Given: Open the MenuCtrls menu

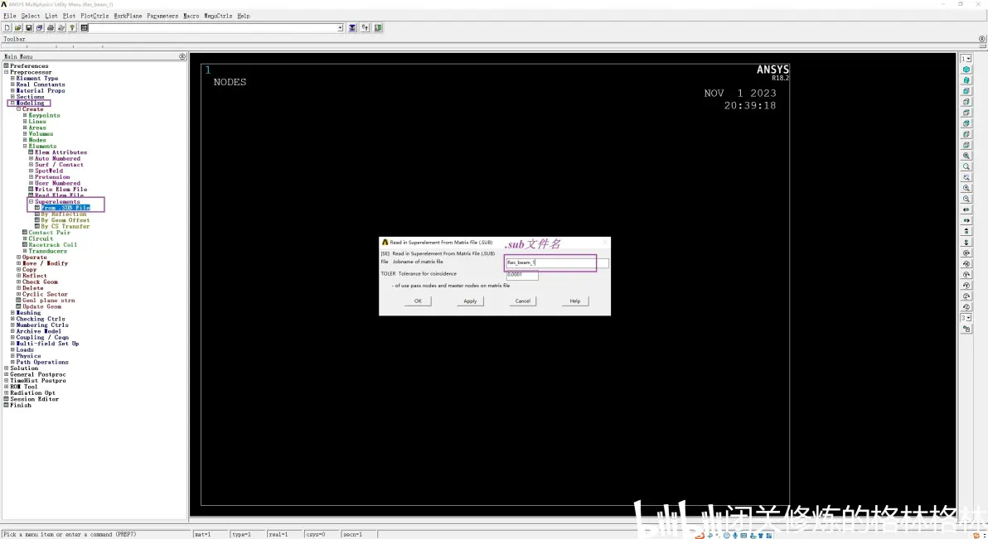Looking at the screenshot, I should pos(218,16).
